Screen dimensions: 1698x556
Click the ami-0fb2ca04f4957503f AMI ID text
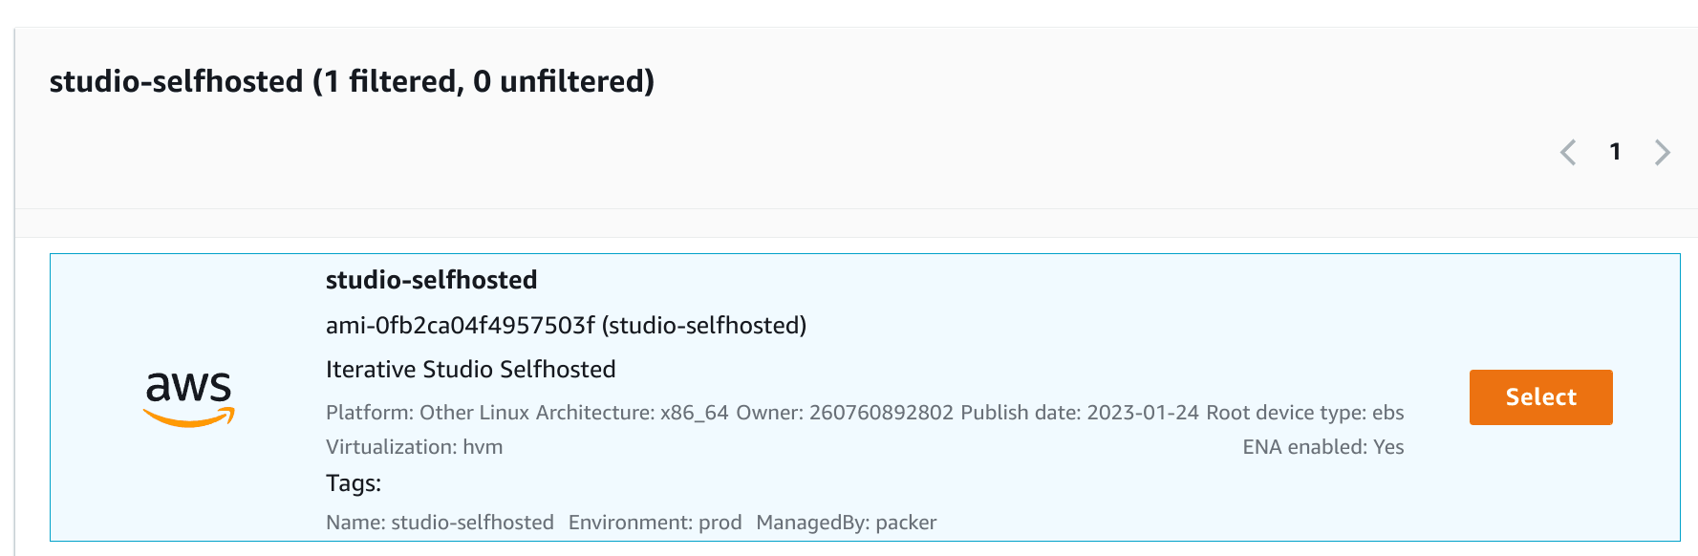pyautogui.click(x=461, y=326)
